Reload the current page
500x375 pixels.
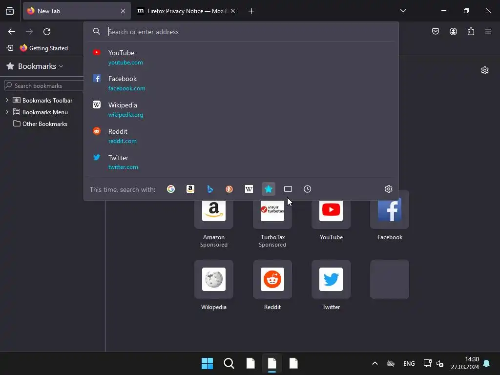click(x=47, y=32)
